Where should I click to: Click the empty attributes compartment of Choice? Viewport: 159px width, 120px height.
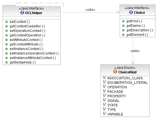pyautogui.click(x=137, y=17)
